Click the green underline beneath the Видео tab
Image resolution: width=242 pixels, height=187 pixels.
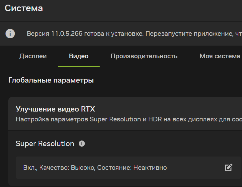pos(79,66)
